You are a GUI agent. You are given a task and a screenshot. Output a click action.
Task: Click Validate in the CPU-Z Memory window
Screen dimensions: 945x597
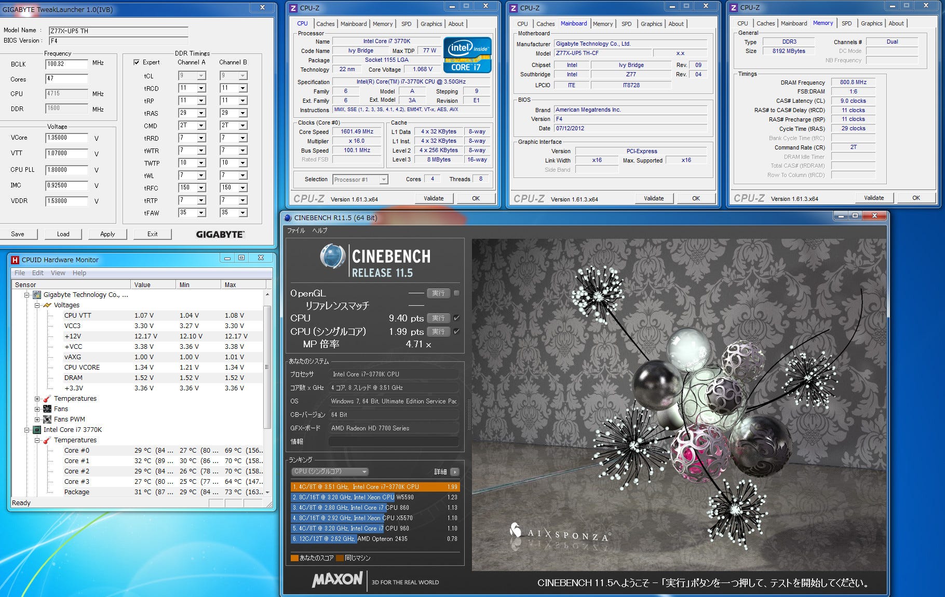(x=874, y=198)
